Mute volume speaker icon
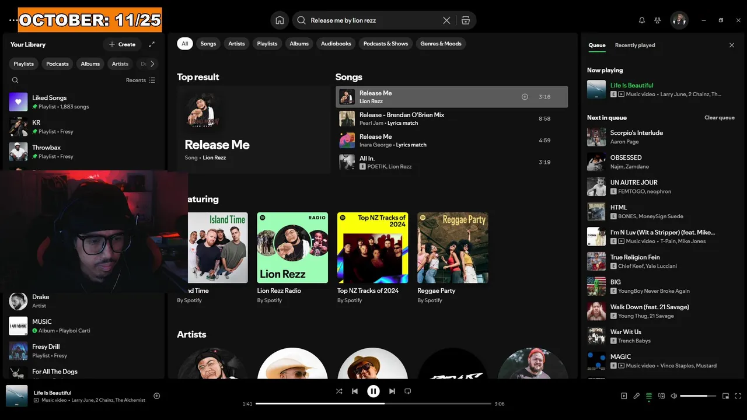 point(673,396)
